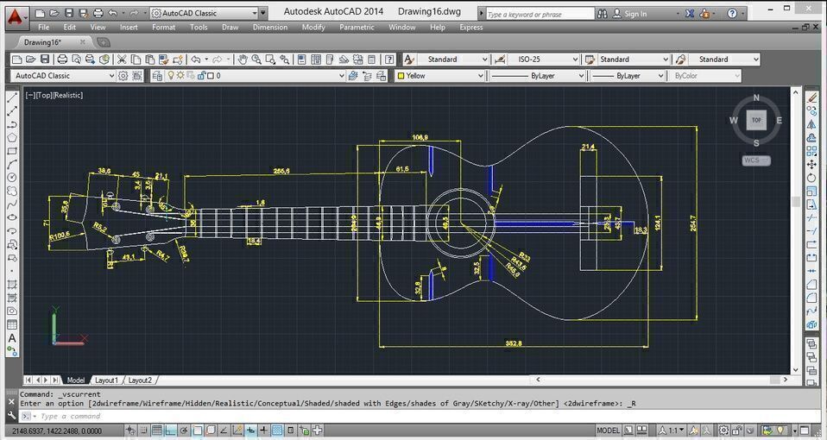Click the Text tool icon at the bottom of the Draw toolbar

[12, 338]
